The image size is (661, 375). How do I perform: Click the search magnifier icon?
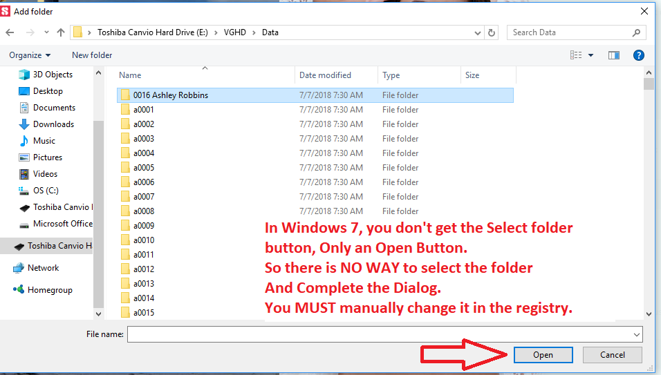(636, 32)
